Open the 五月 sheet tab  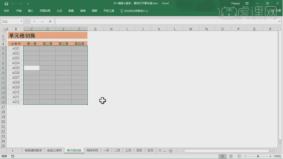[150, 151]
